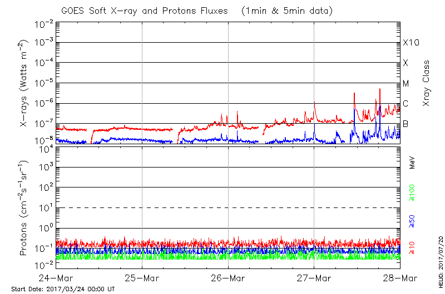Click the green ≥100 MeV legend label
Viewport: 445px width, 294px height.
click(412, 192)
